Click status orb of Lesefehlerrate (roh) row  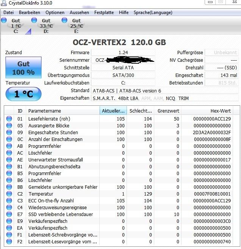[9, 119]
